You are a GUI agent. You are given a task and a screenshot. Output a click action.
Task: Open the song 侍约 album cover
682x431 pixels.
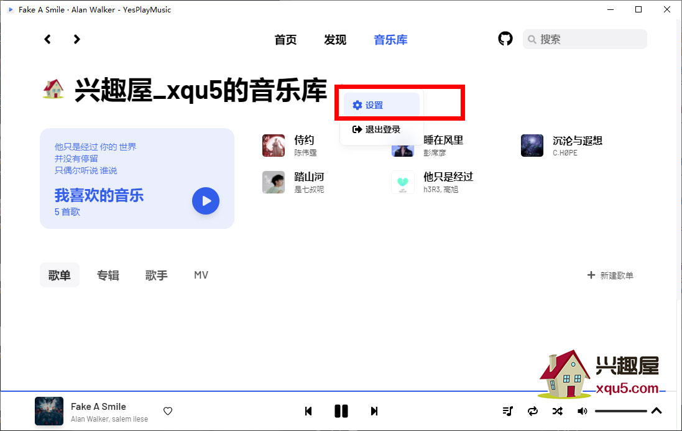(274, 146)
